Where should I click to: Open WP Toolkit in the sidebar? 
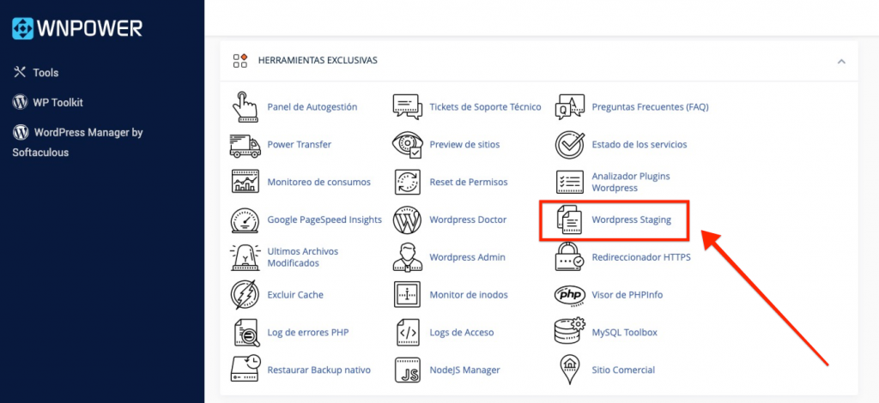pyautogui.click(x=48, y=103)
